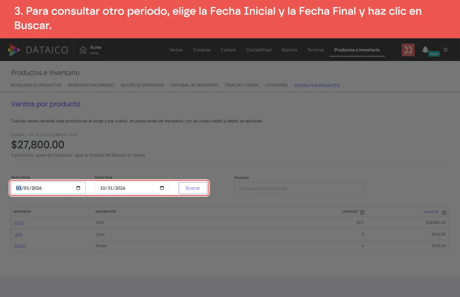Open the Compras menu
Viewport: 460px width, 297px height.
pyautogui.click(x=202, y=50)
